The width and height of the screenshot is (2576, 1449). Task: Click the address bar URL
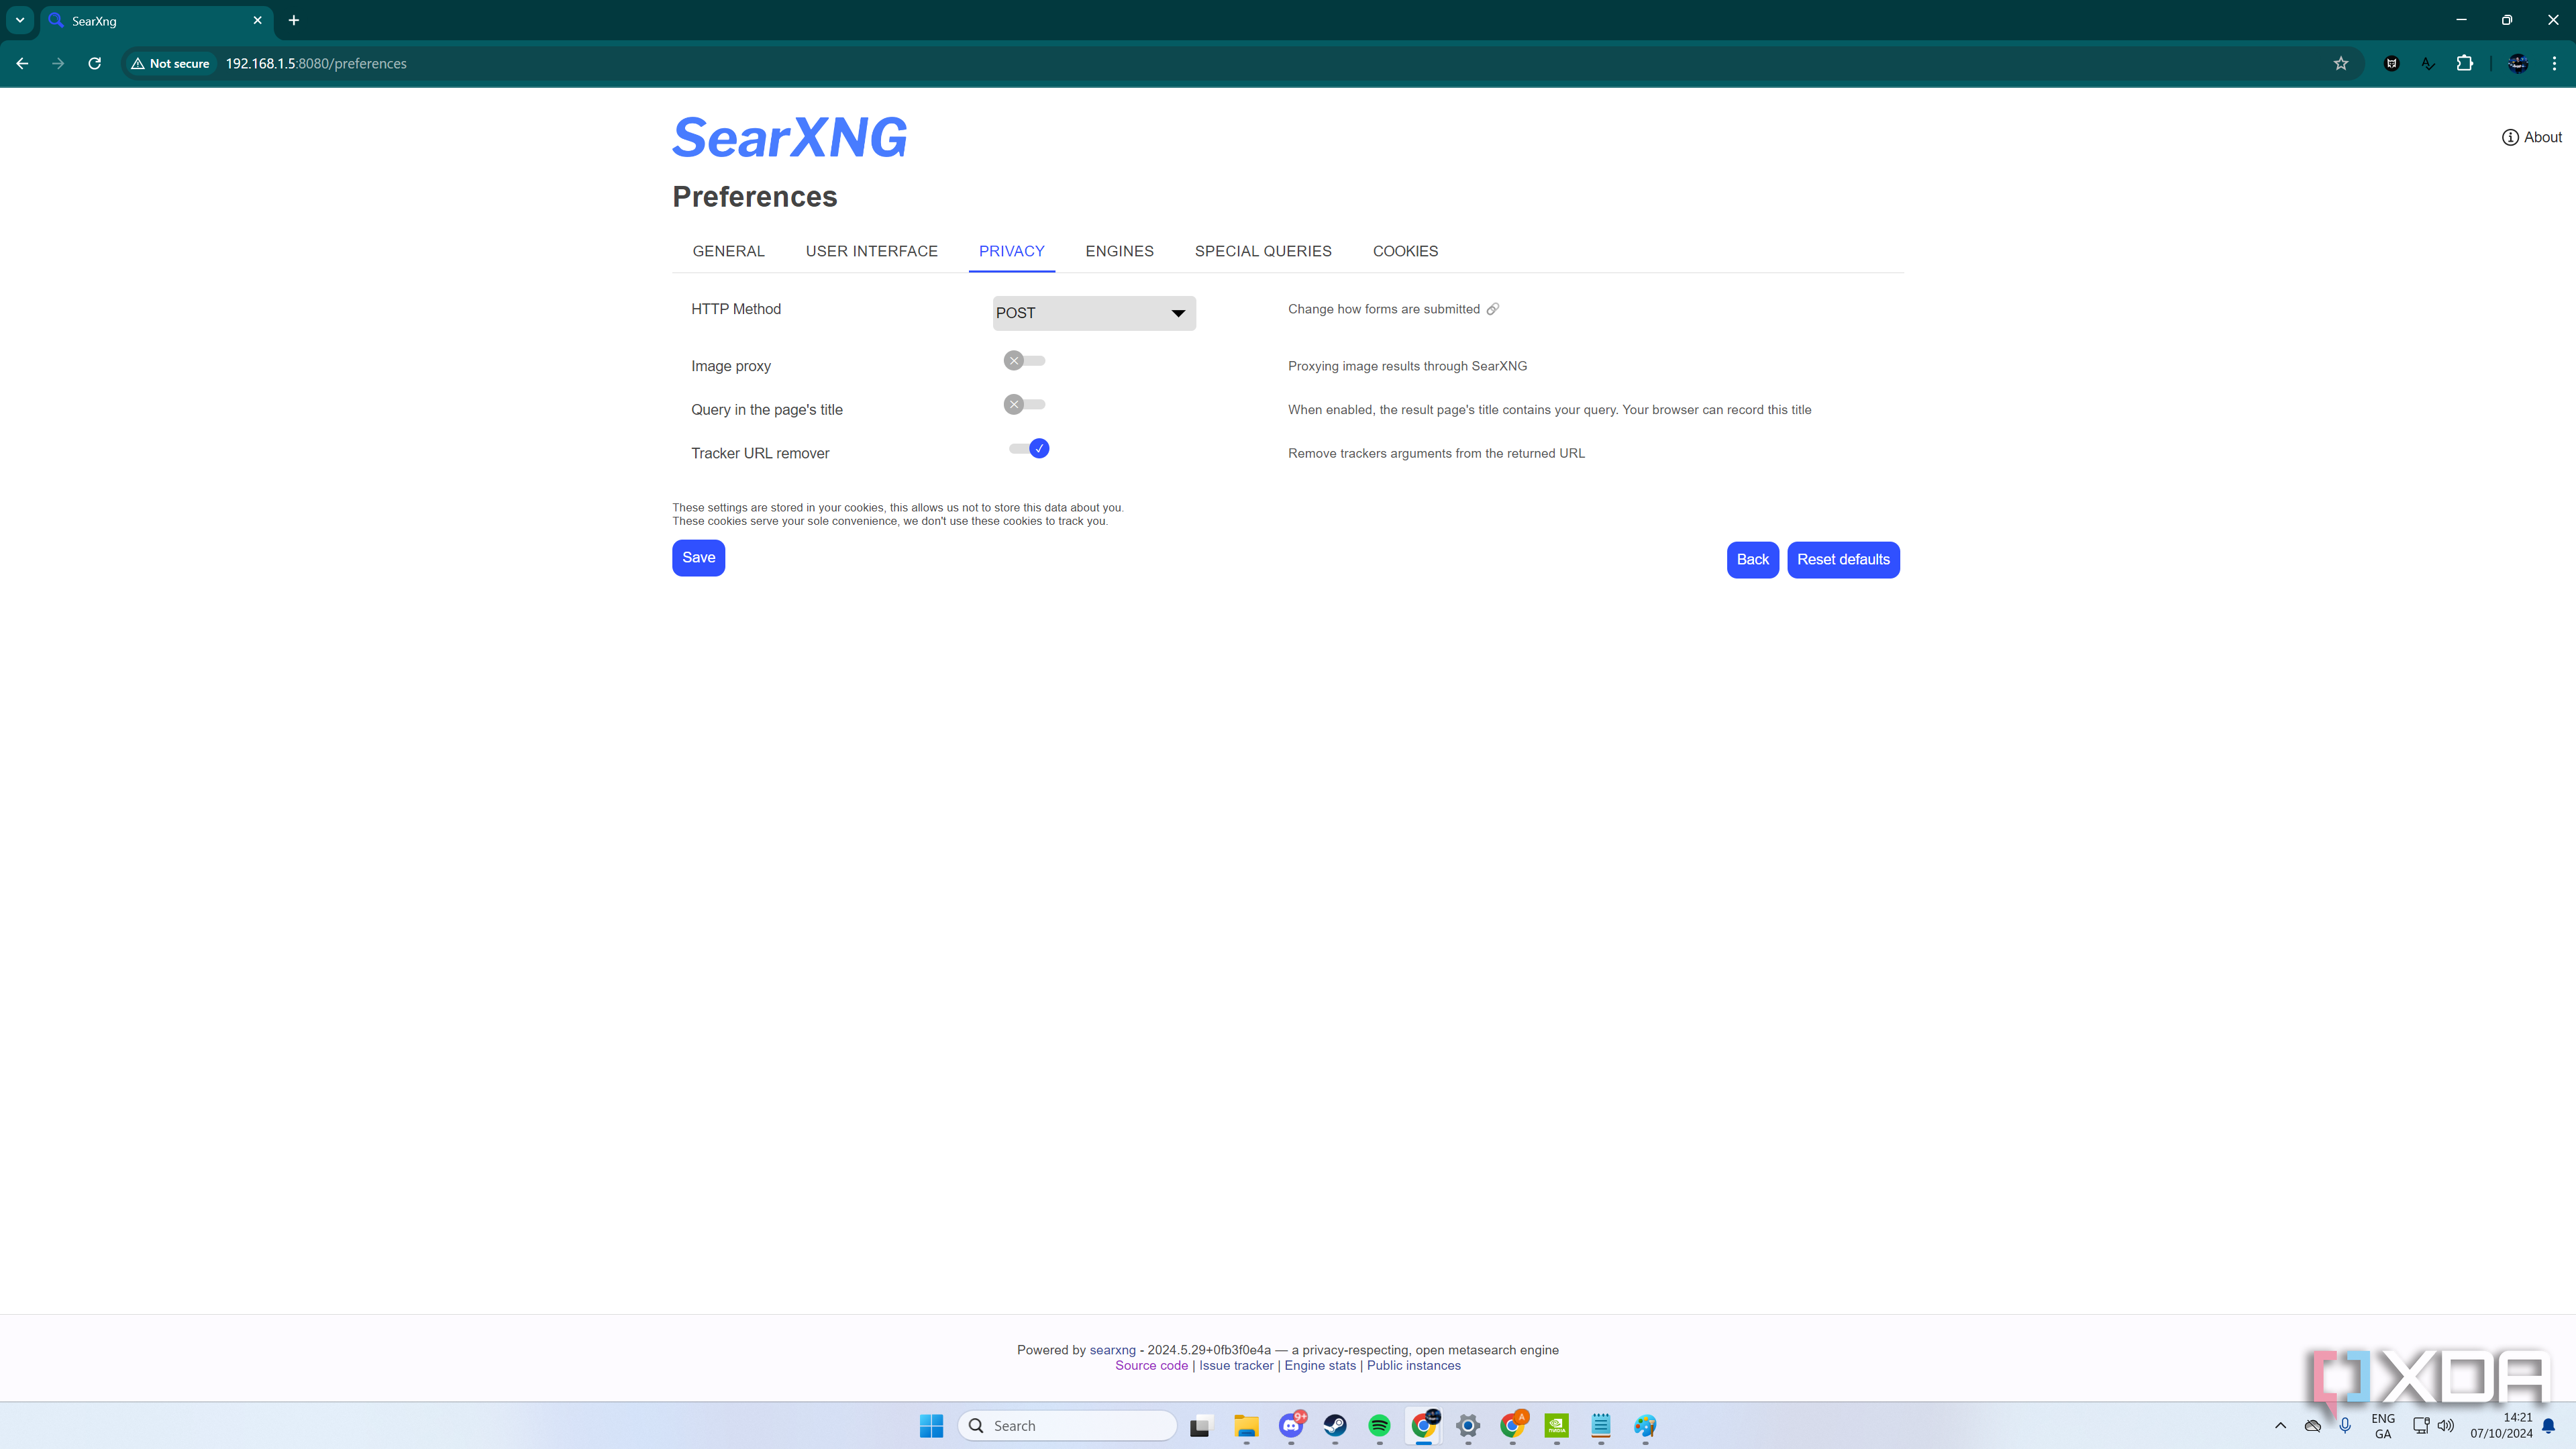316,63
